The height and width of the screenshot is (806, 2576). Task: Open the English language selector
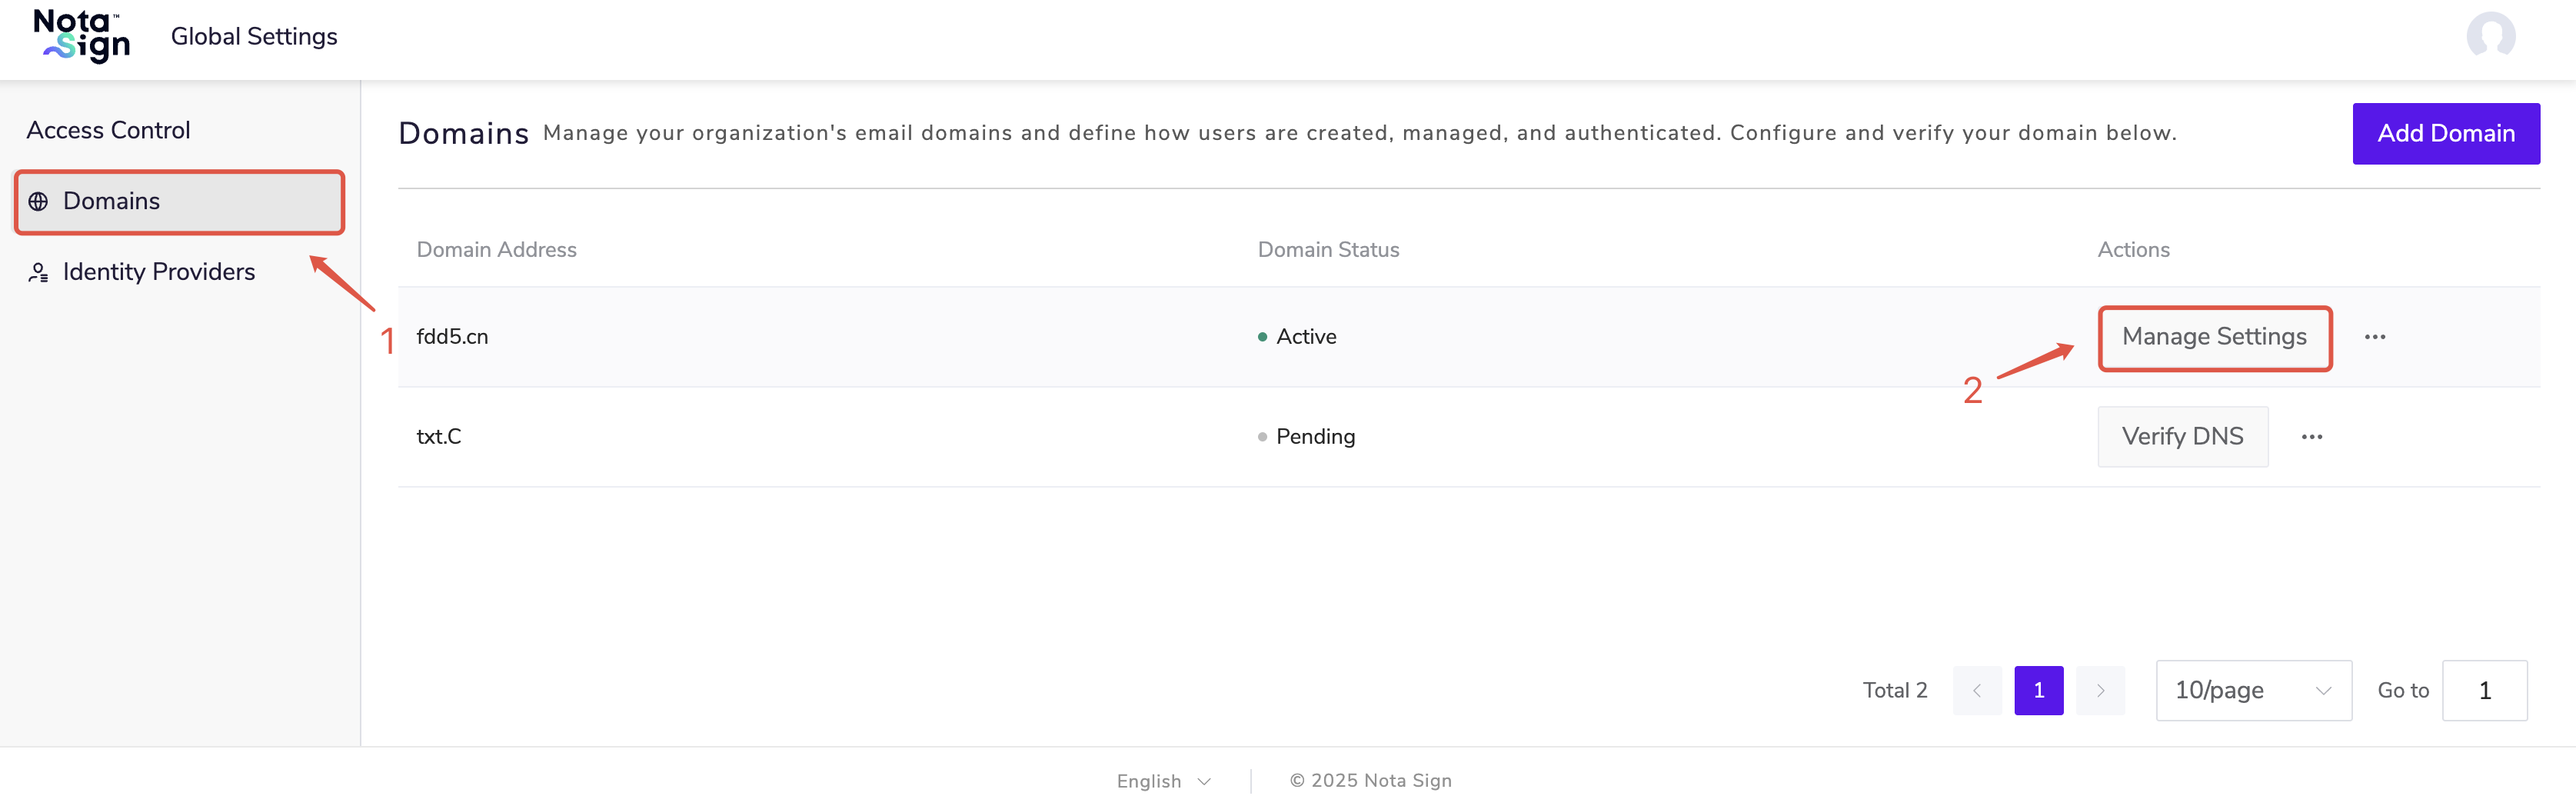pyautogui.click(x=1163, y=781)
